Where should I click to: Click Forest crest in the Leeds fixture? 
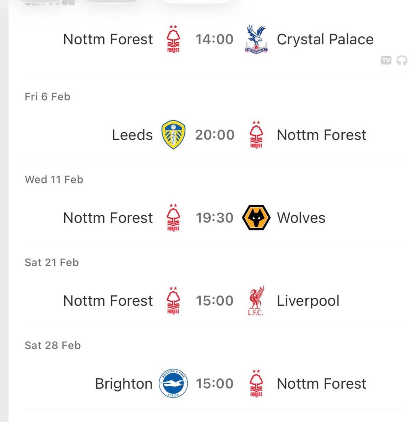click(256, 135)
